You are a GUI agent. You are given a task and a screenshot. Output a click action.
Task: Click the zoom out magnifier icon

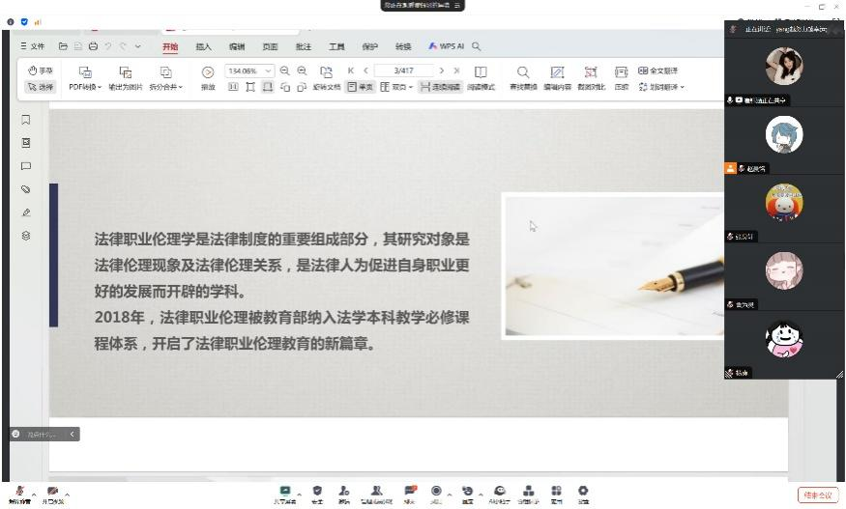285,71
